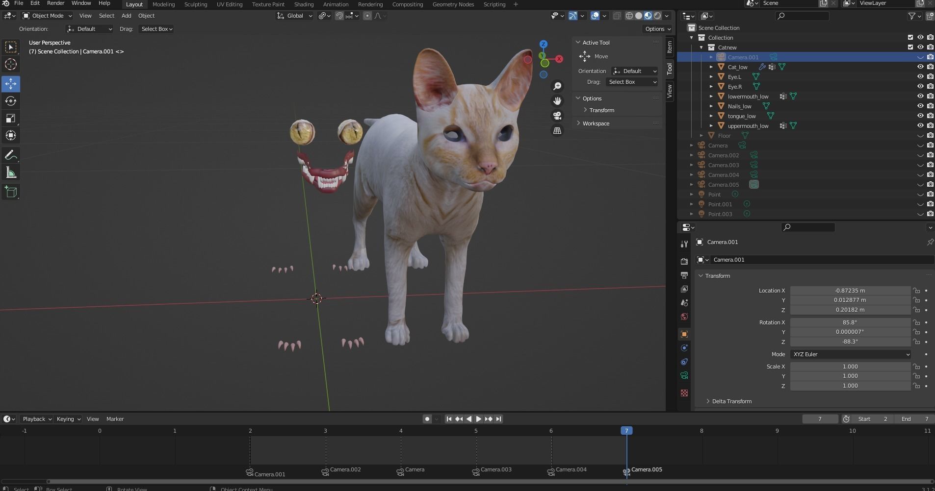Activate the Rotate tool

click(x=11, y=101)
